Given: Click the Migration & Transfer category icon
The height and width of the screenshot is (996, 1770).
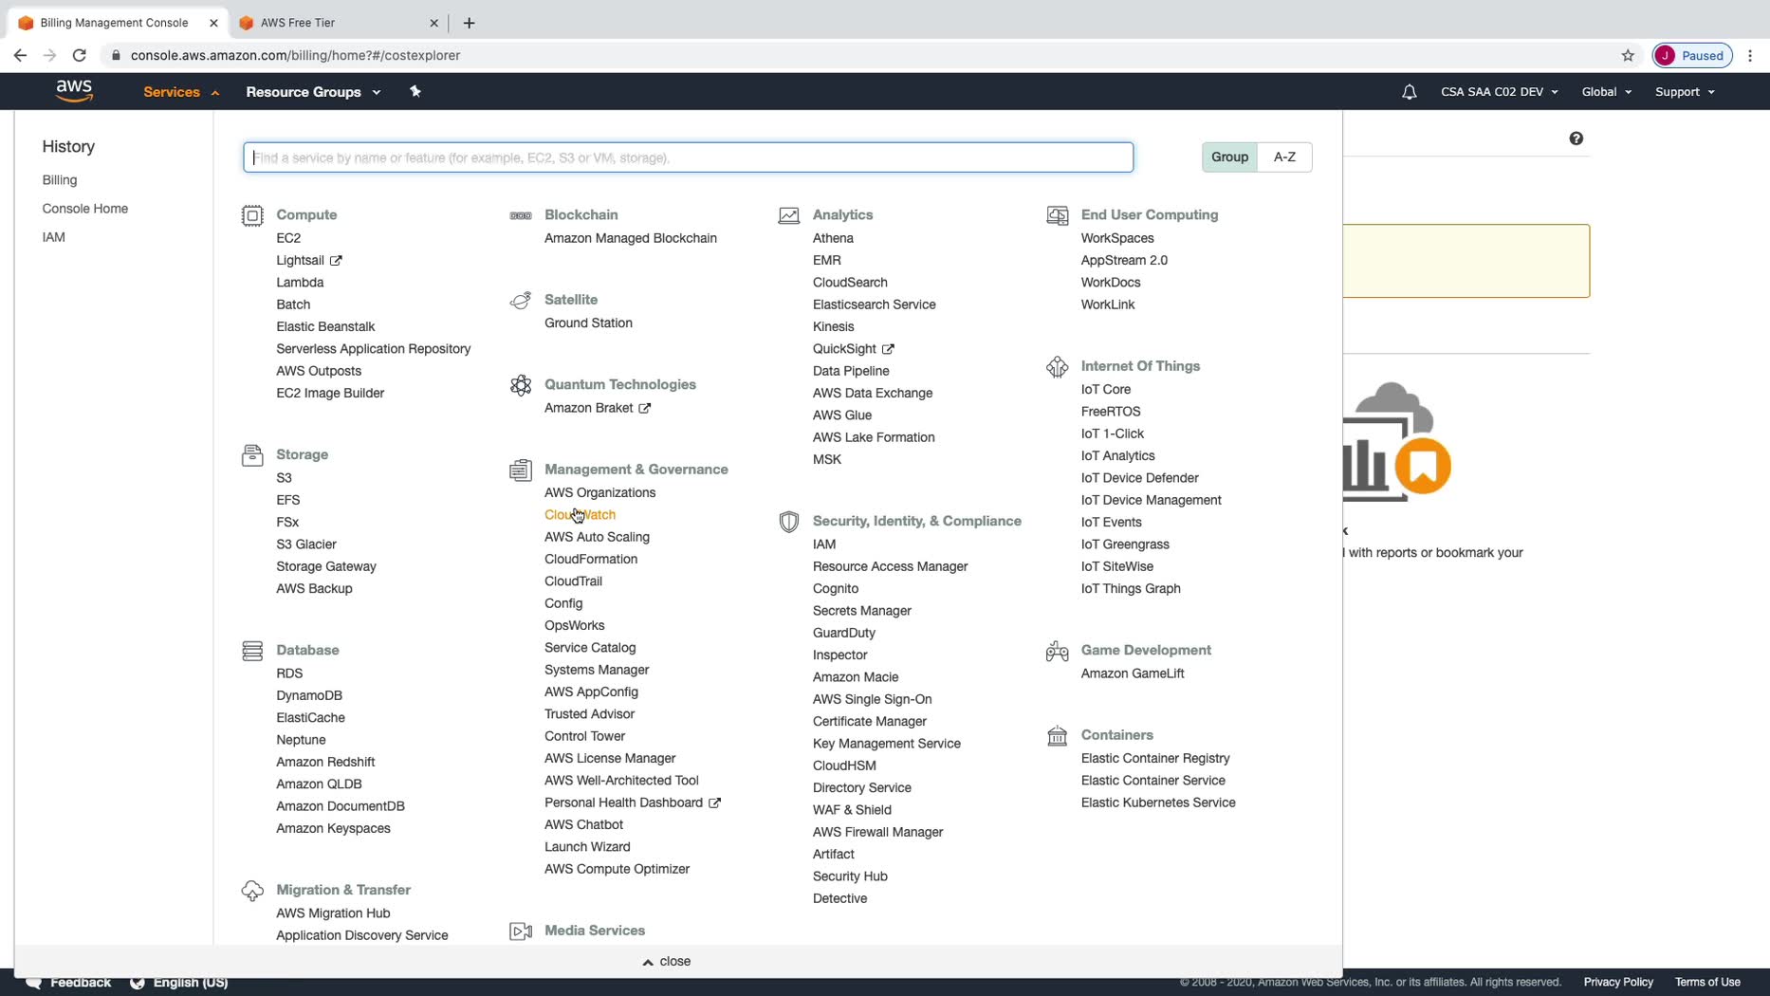Looking at the screenshot, I should [x=252, y=891].
